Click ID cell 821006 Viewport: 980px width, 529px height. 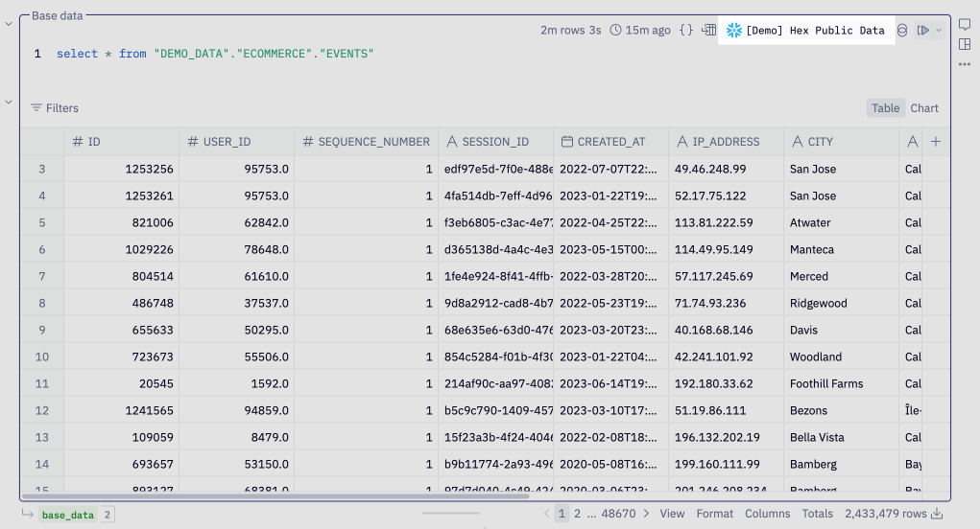(x=121, y=222)
